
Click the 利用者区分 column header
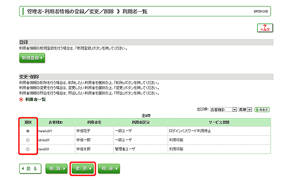tap(141, 122)
